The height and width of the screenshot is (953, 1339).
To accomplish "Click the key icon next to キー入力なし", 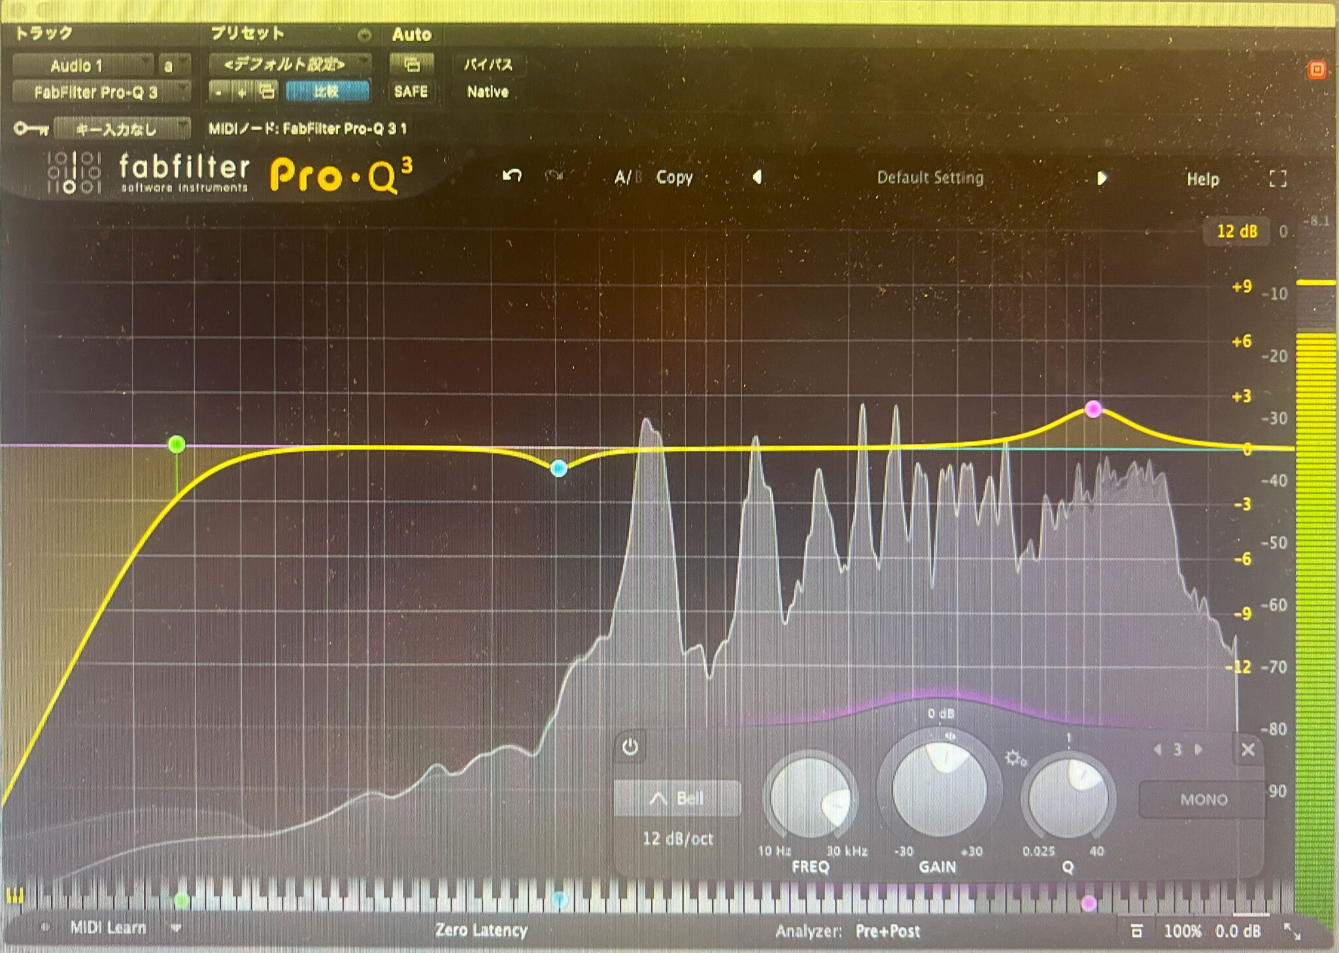I will [x=31, y=129].
